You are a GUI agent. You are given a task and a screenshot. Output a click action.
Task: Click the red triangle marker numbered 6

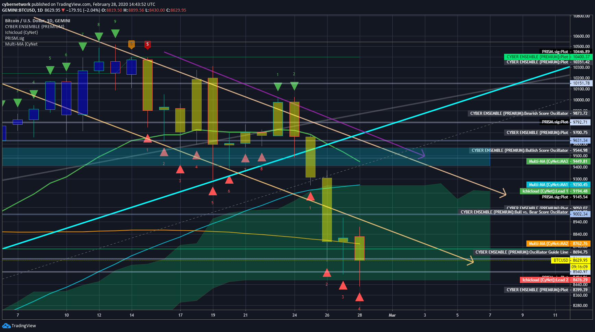click(x=229, y=180)
